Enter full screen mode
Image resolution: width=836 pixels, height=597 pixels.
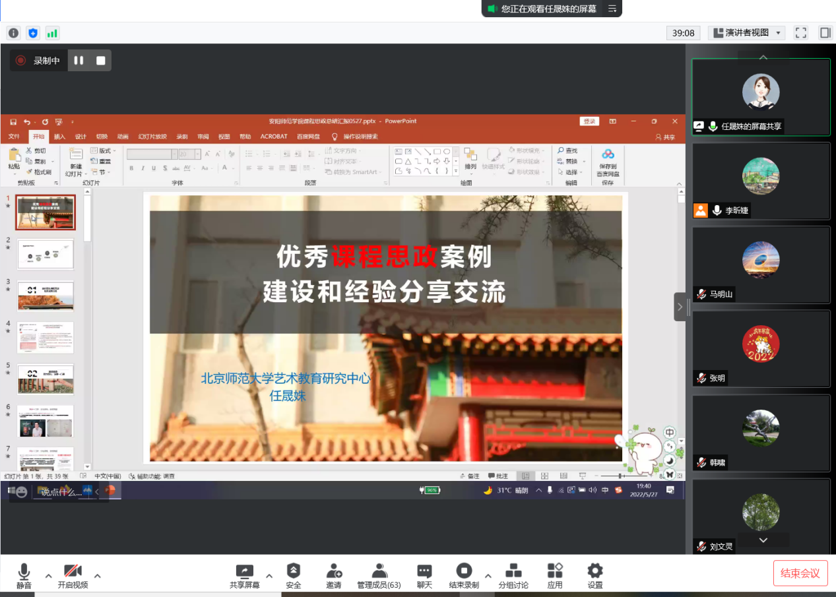(801, 33)
